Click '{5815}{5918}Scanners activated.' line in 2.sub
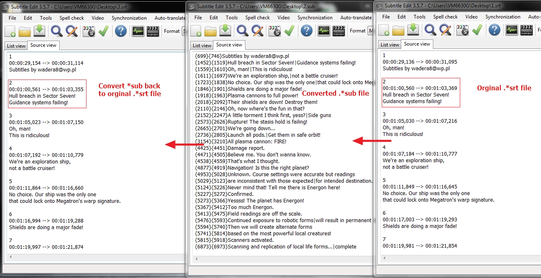The width and height of the screenshot is (541, 278). click(234, 240)
